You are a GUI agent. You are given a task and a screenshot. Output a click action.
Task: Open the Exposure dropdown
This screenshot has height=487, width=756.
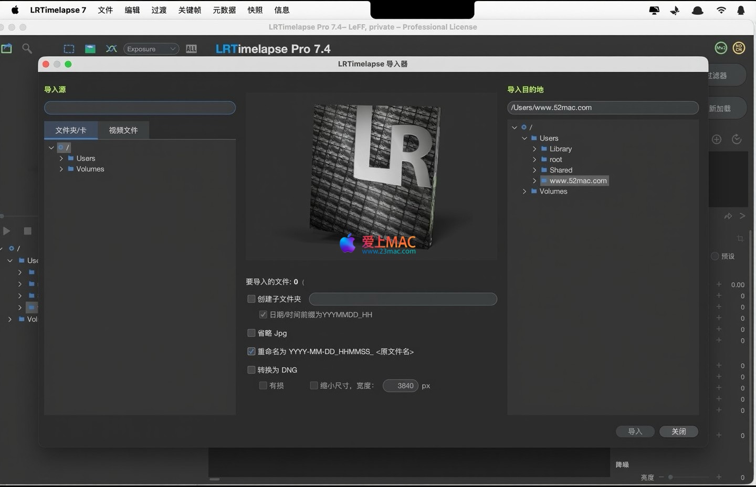pyautogui.click(x=151, y=49)
